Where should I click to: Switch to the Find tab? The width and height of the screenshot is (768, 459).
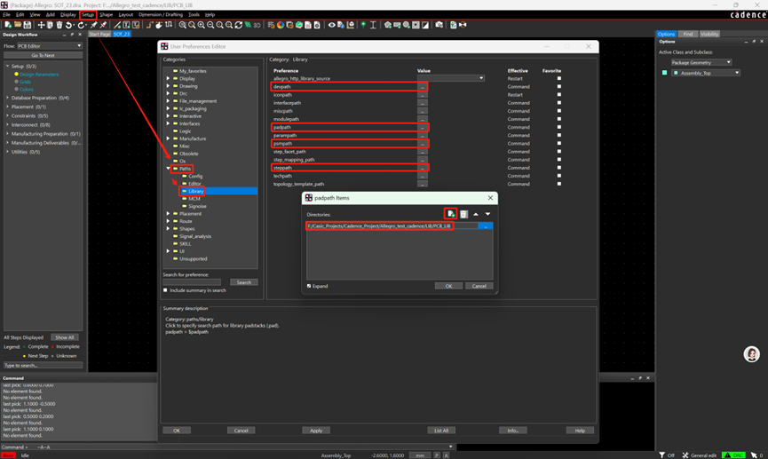point(688,34)
